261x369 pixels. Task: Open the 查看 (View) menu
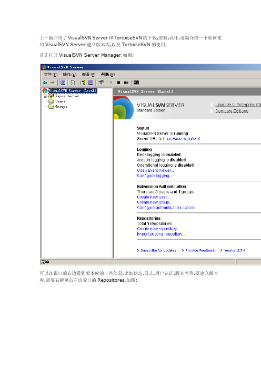[88, 75]
